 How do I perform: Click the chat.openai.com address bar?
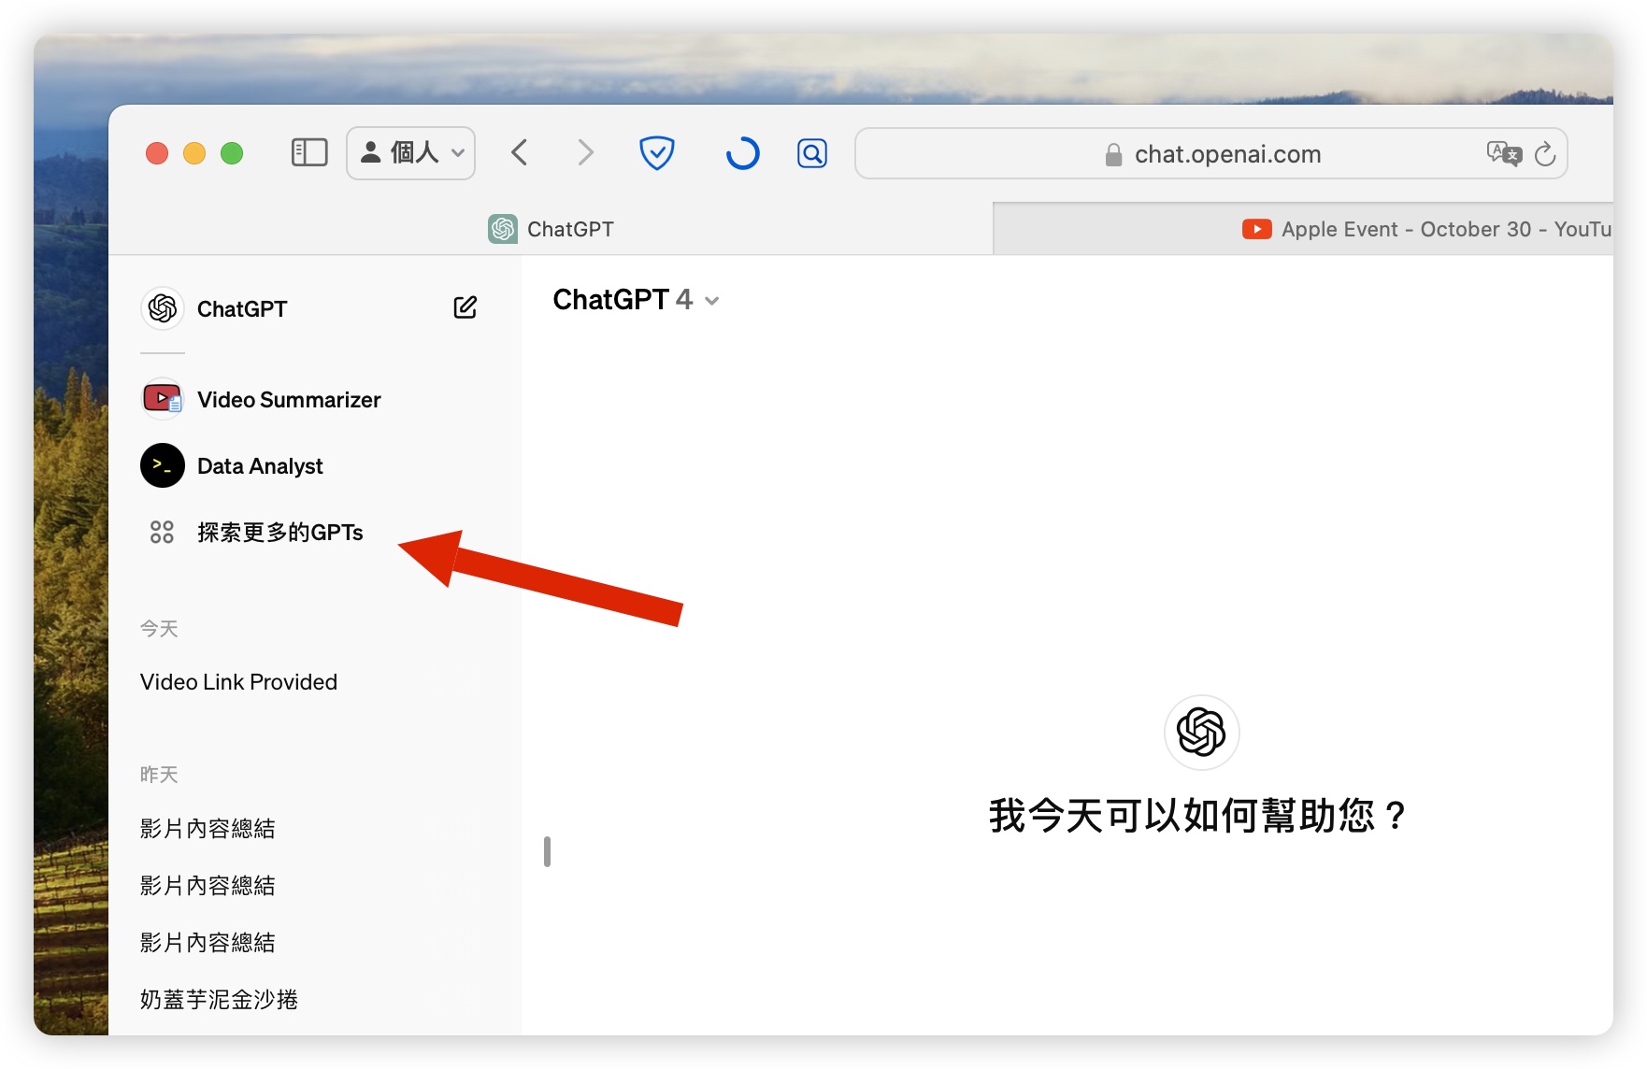[x=1211, y=153]
